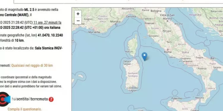Click the Hrvatska label on map
This screenshot has height=111, width=223.
coord(195,15)
